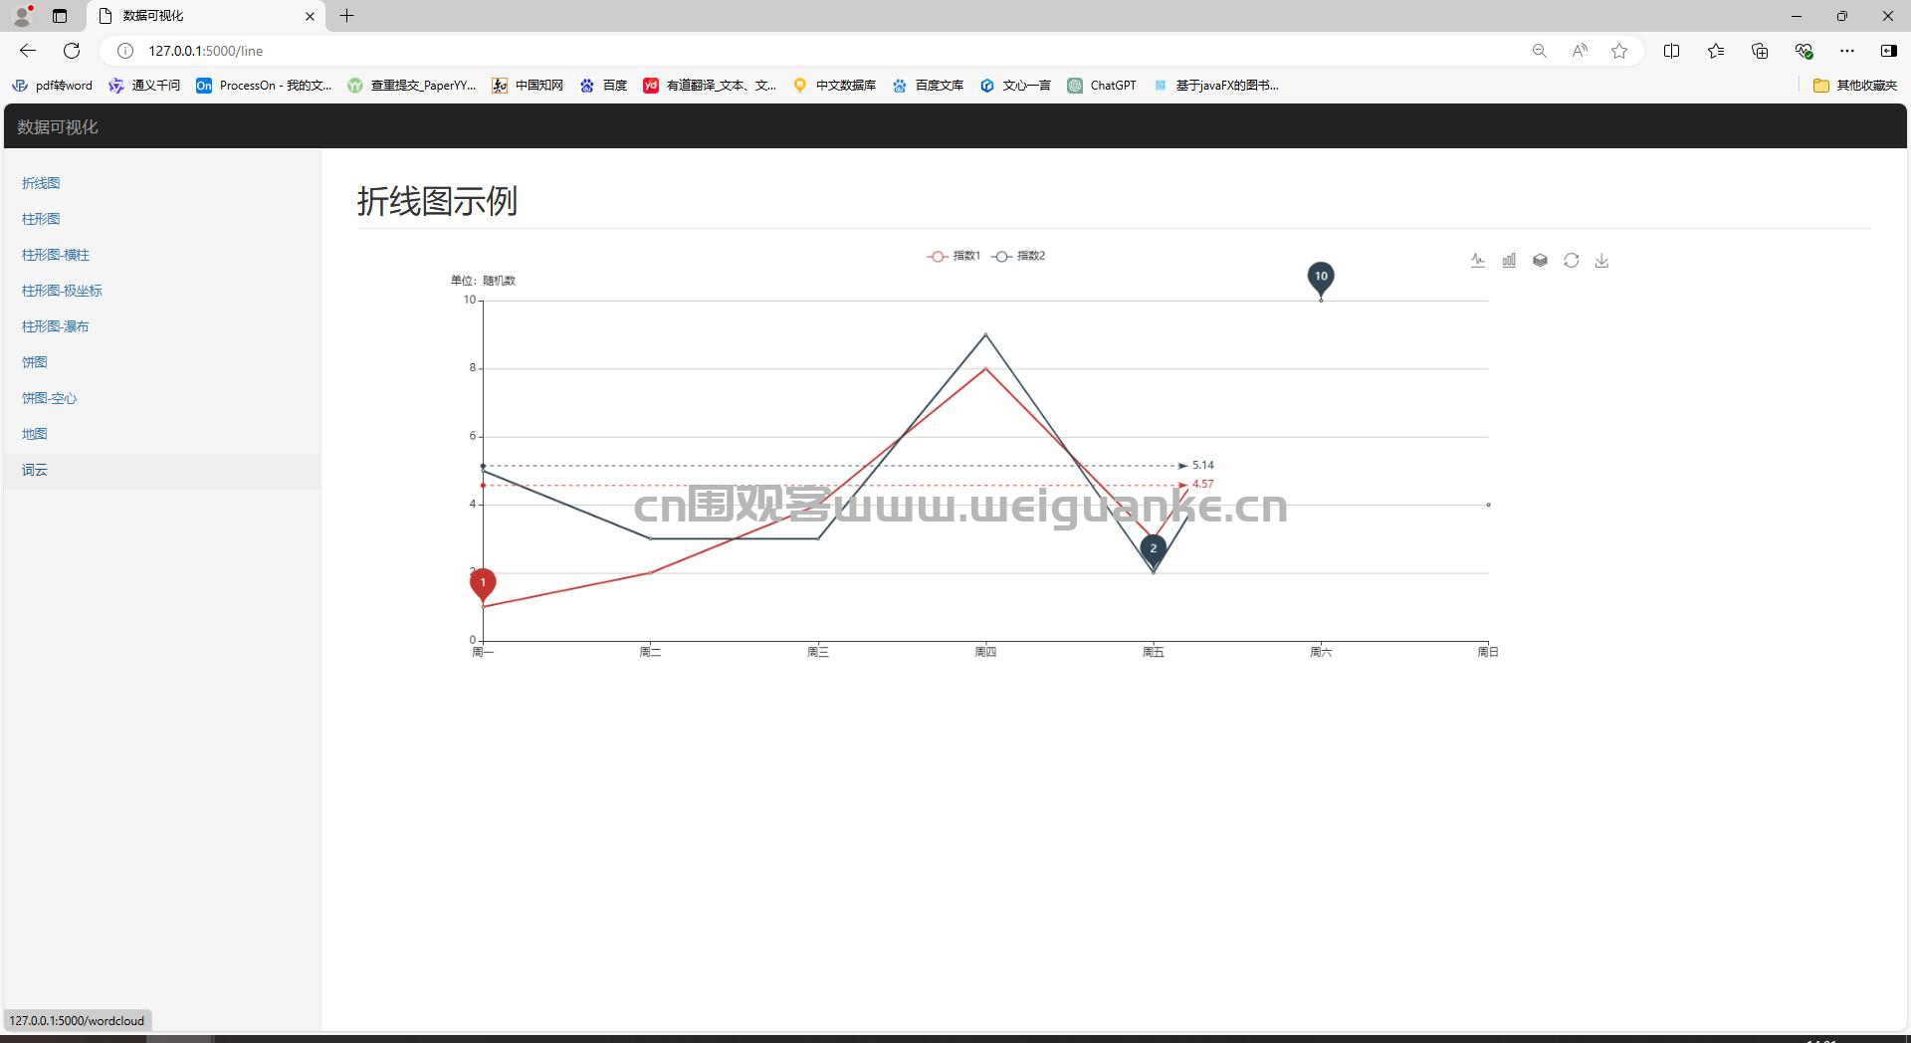Screen dimensions: 1911x1043
Task: Open 饼图 sidebar link
Action: pyautogui.click(x=35, y=362)
